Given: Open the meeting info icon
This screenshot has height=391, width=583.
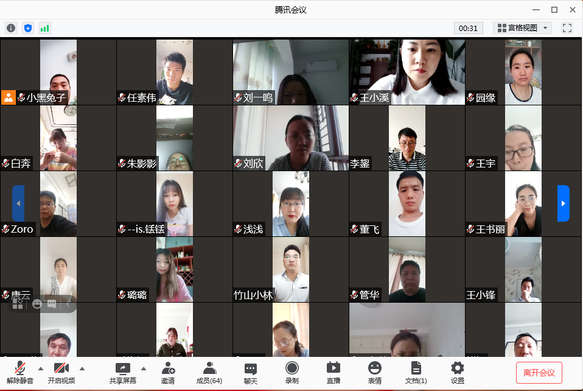Looking at the screenshot, I should [11, 28].
